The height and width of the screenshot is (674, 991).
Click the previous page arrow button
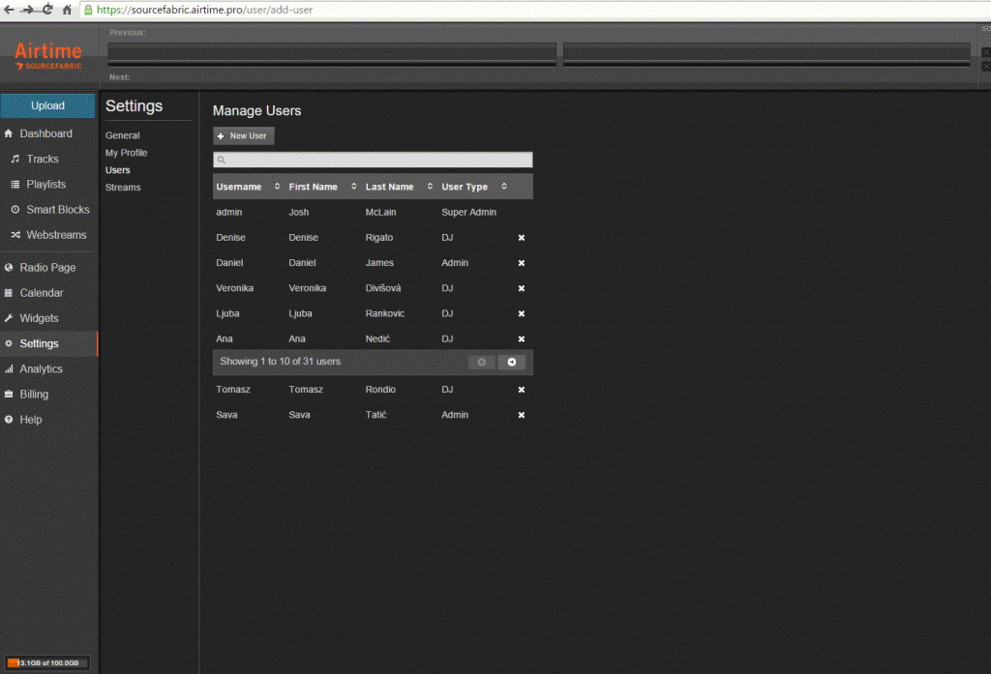(482, 362)
